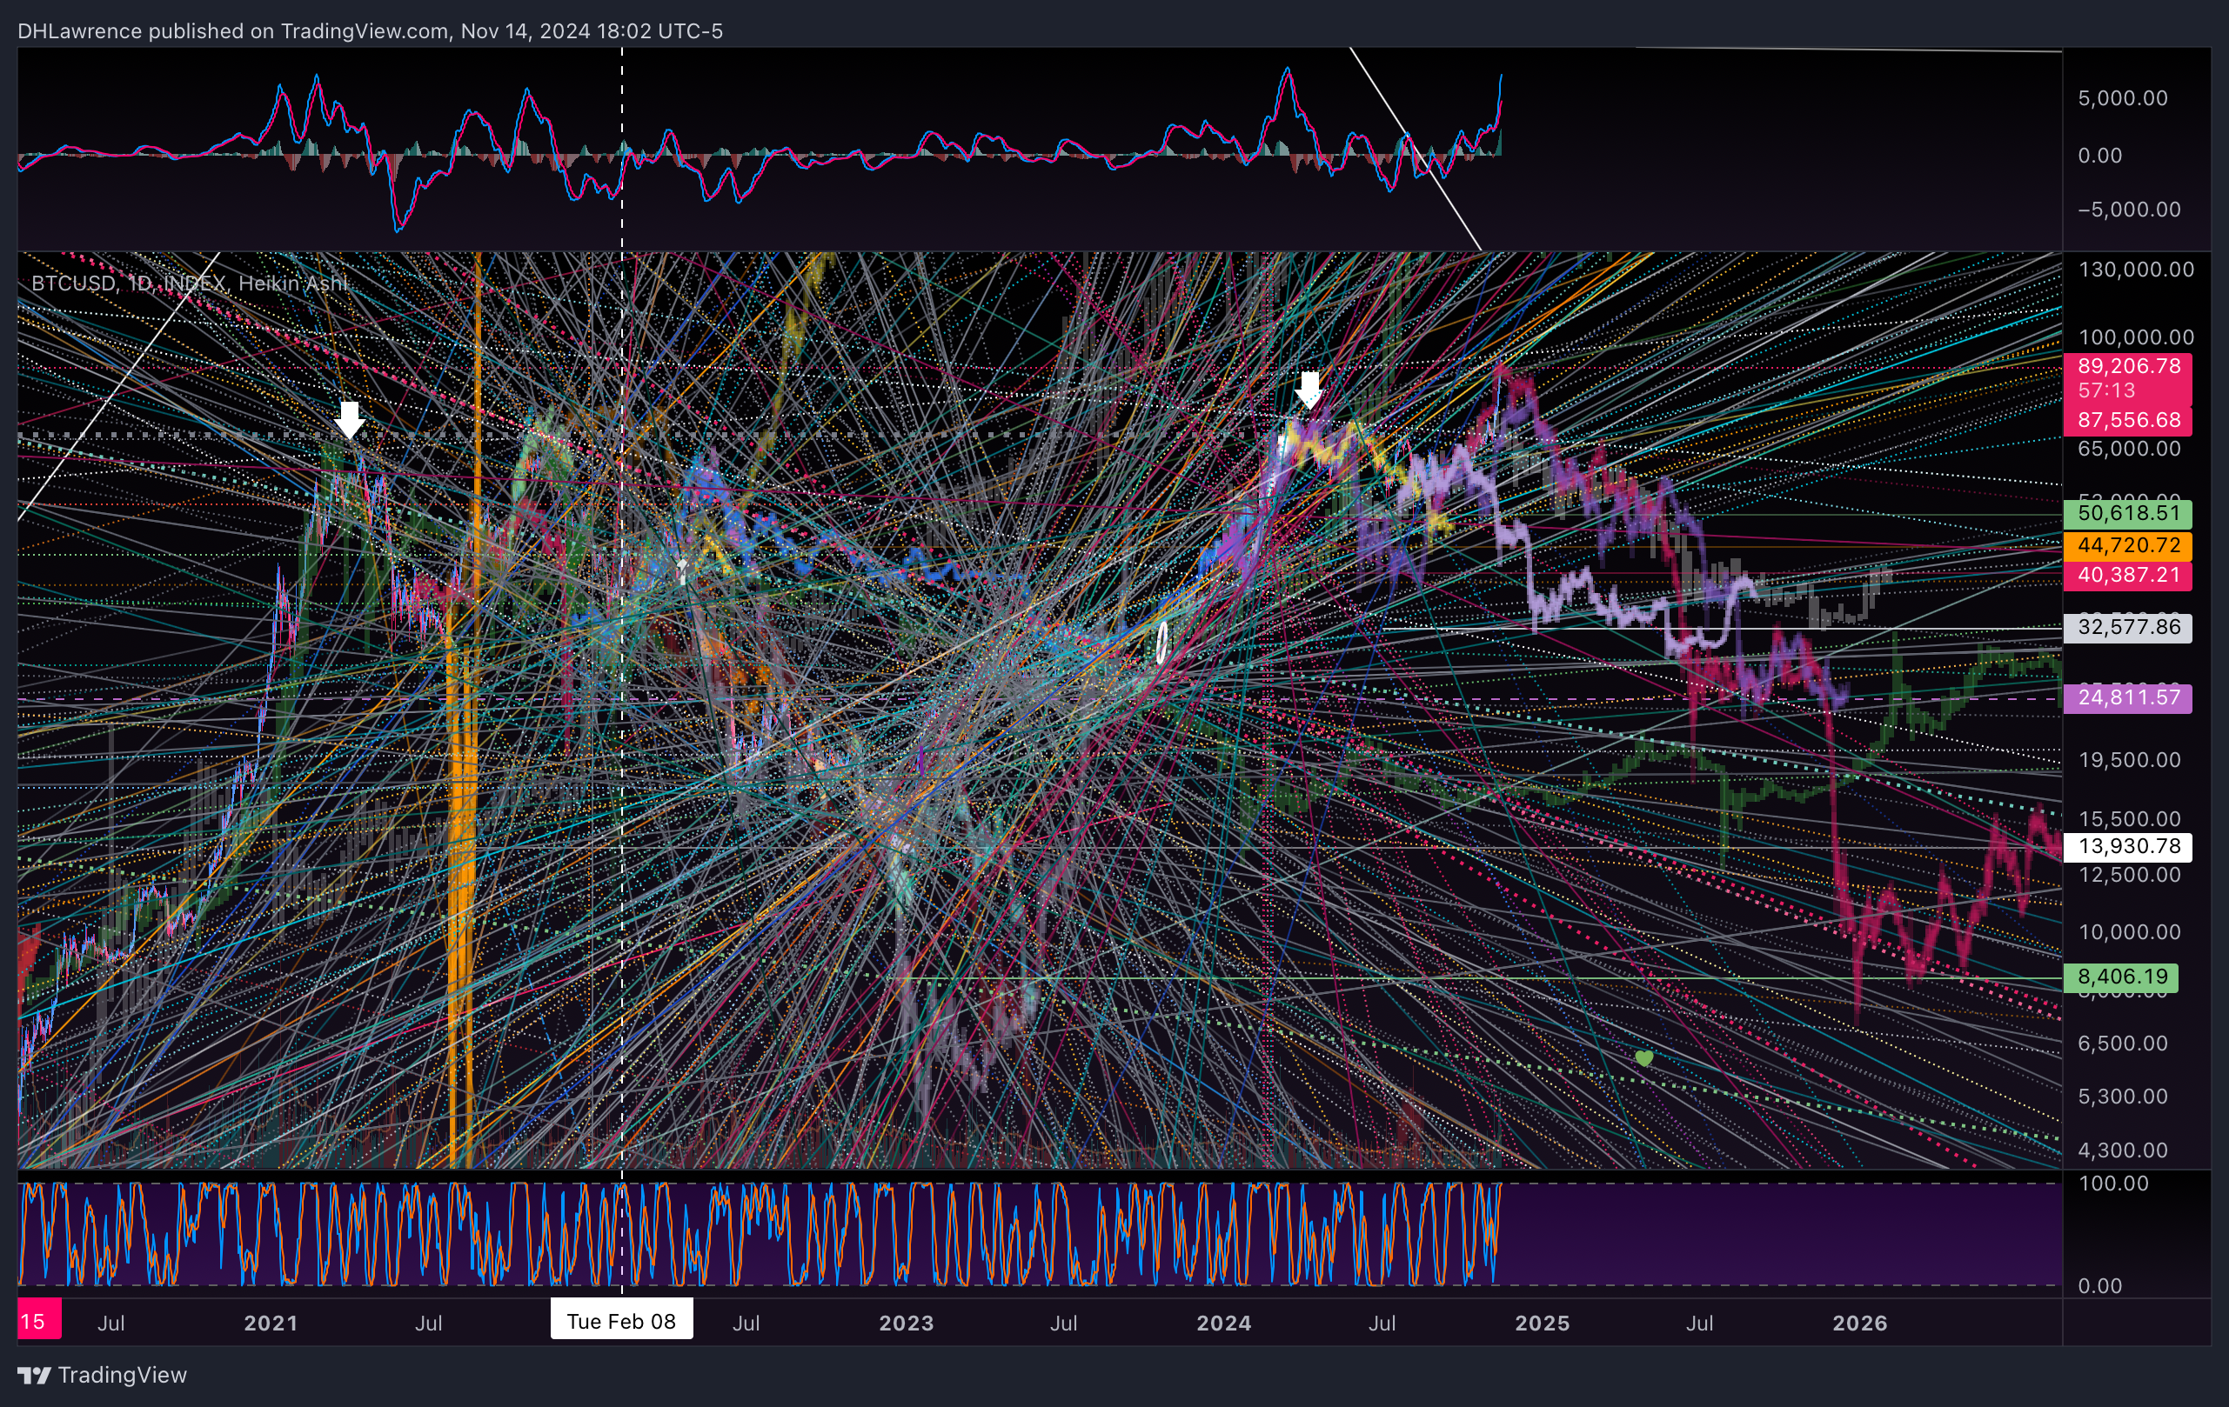Click the DHLawrence published header text
The height and width of the screenshot is (1407, 2229).
coord(371,30)
